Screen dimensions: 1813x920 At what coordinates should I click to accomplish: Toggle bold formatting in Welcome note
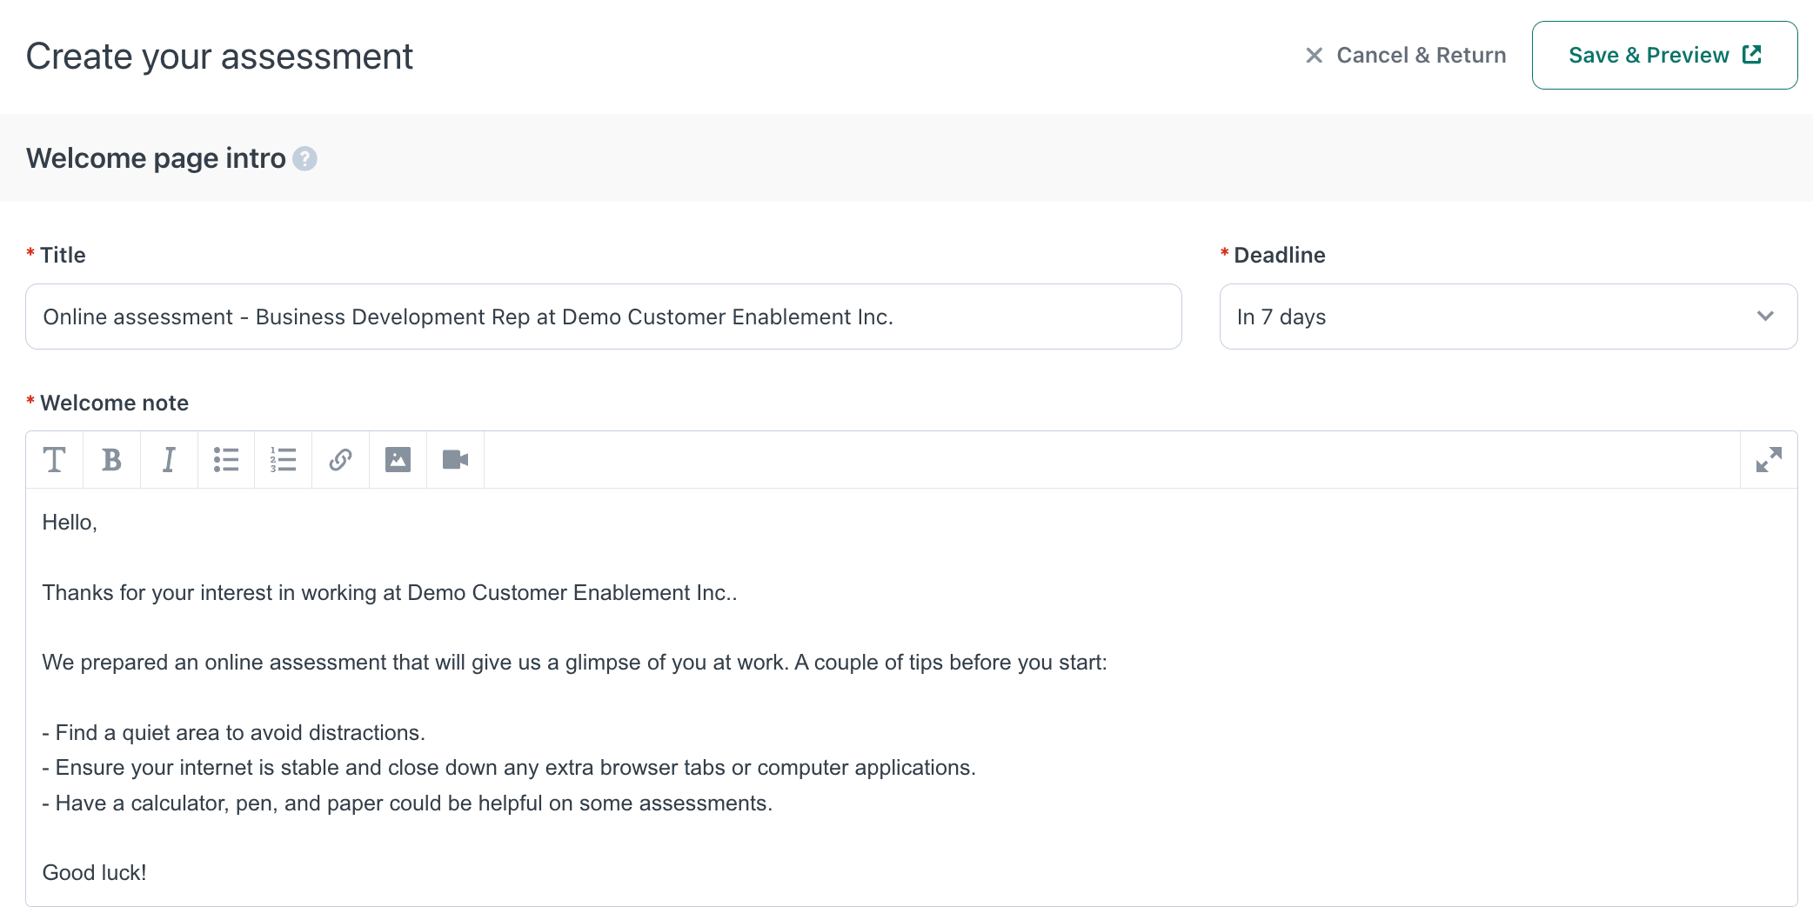click(x=111, y=459)
